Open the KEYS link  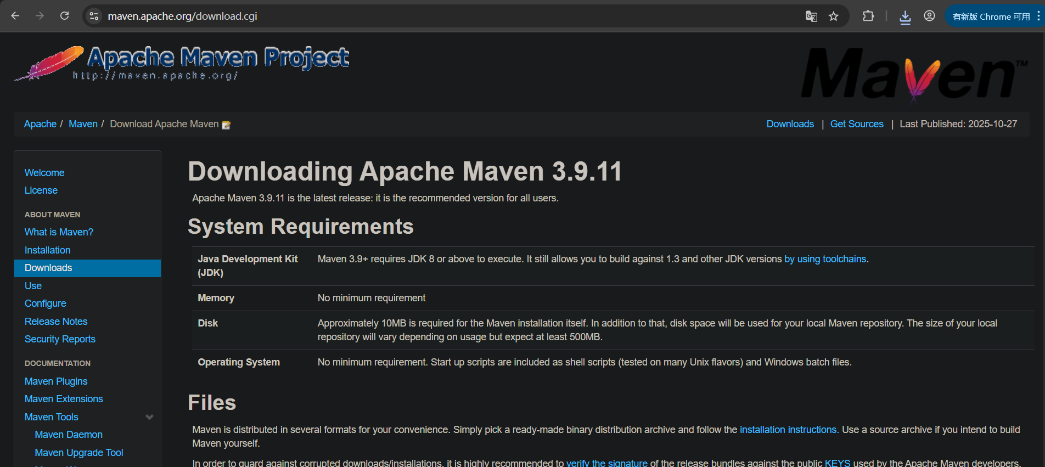point(838,463)
